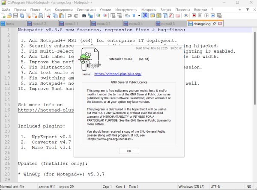The image size is (257, 190).
Task: Click the Close All documents icon
Action: click(x=35, y=16)
